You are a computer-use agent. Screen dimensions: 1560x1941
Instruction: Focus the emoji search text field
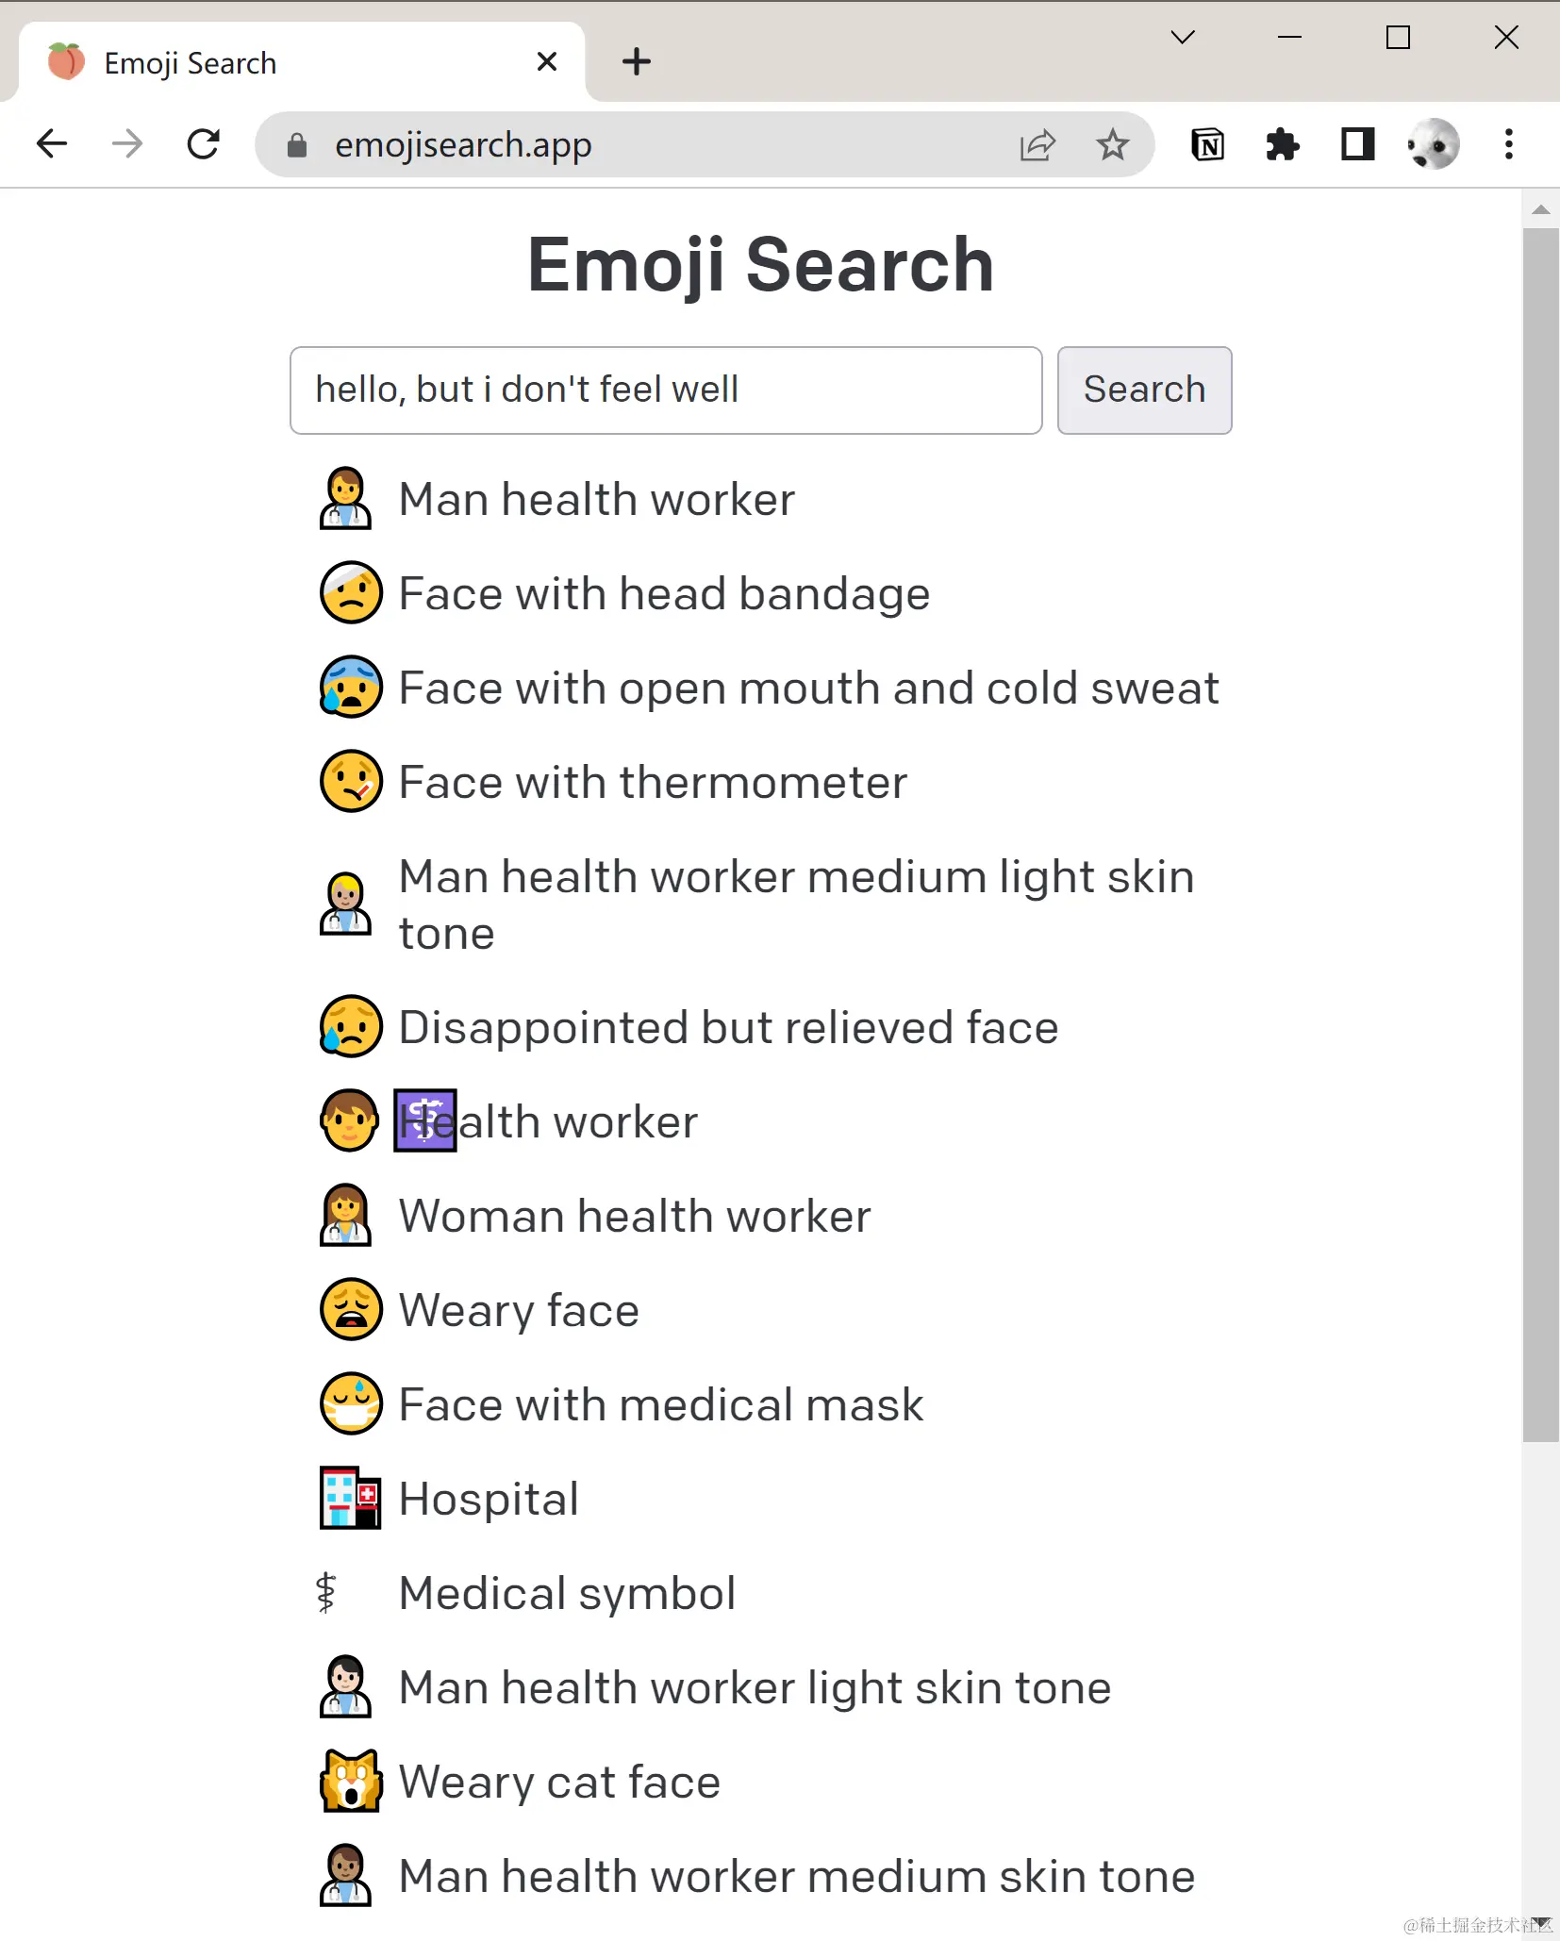pyautogui.click(x=666, y=390)
